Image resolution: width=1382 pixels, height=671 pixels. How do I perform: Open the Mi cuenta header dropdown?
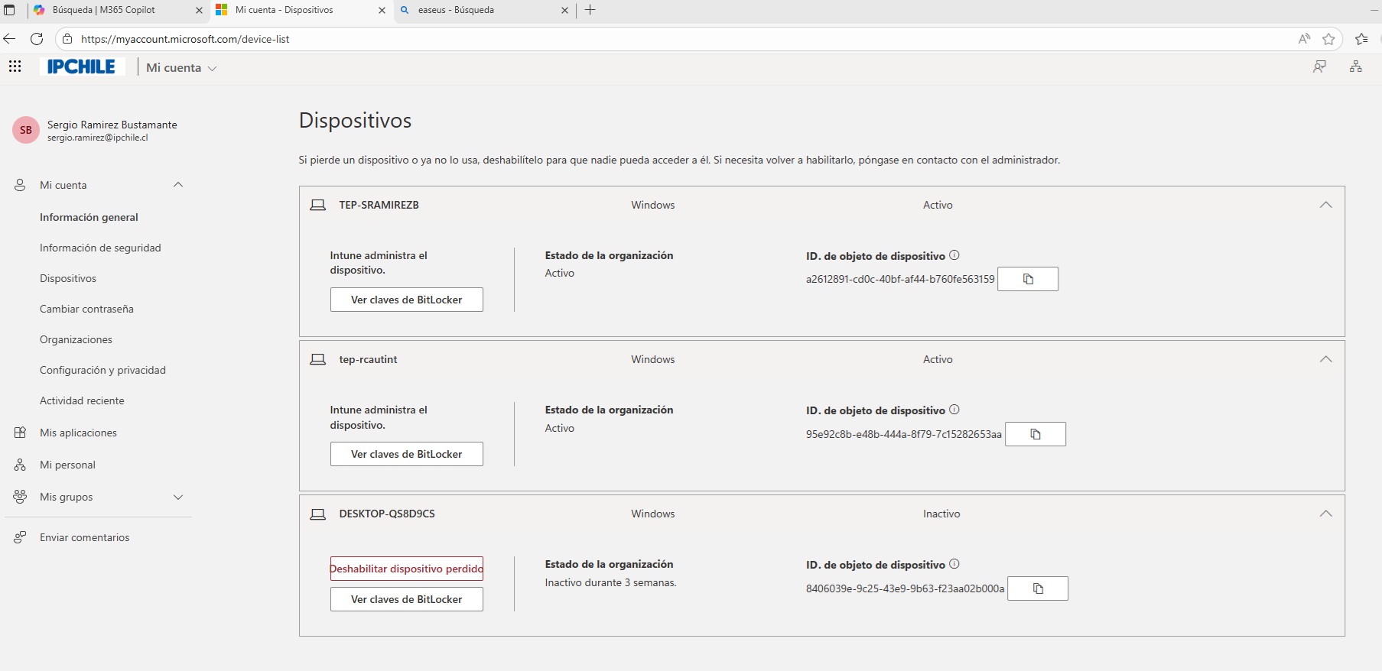[181, 68]
